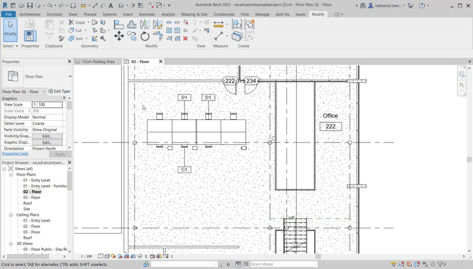The image size is (473, 269).
Task: Toggle Reveal Hidden Elements lightbulb
Action: click(146, 257)
